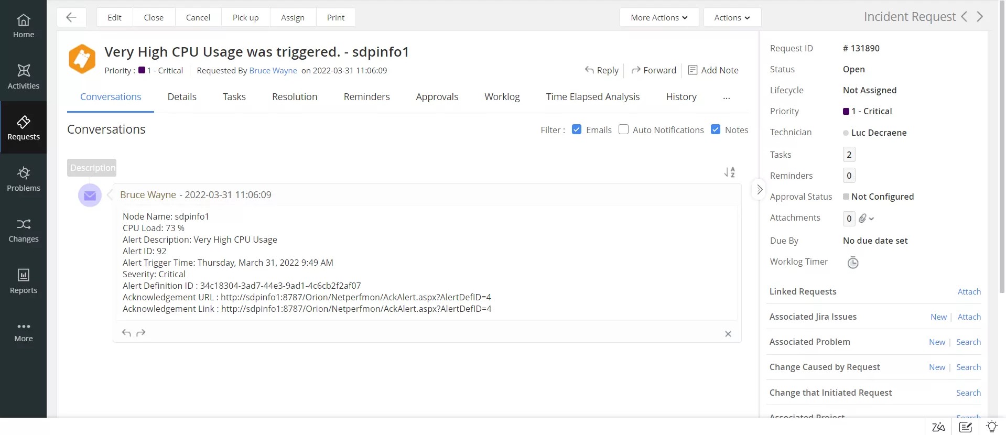
Task: Uncheck the Emails filter checkbox
Action: (577, 129)
